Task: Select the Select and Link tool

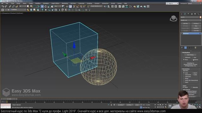Action: click(10, 6)
